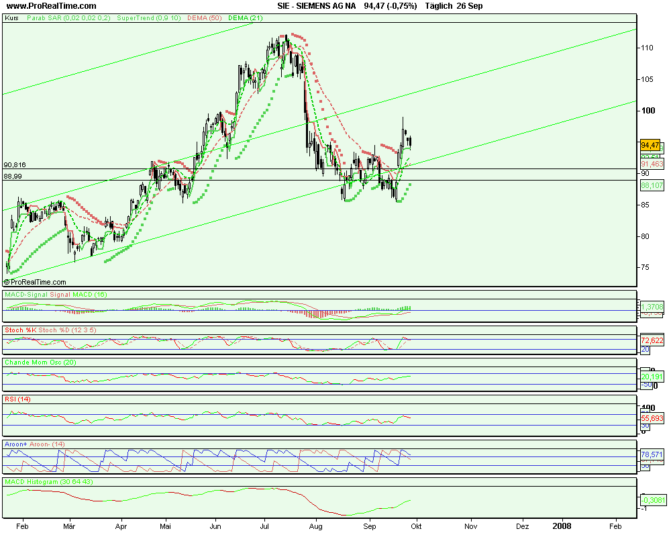Select the Kurs panel label
Screen dimensions: 671x537
click(11, 18)
